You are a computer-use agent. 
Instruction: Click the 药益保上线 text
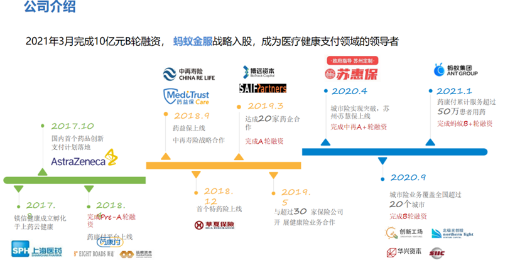click(x=189, y=128)
